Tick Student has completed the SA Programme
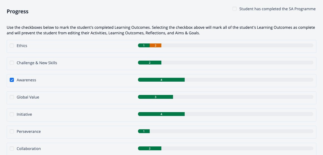 coord(234,9)
